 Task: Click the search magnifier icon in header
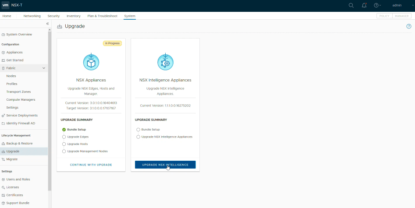coord(351,5)
